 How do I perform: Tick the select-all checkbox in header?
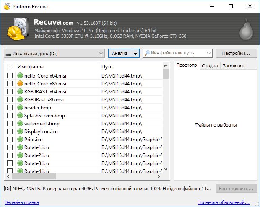pos(10,67)
